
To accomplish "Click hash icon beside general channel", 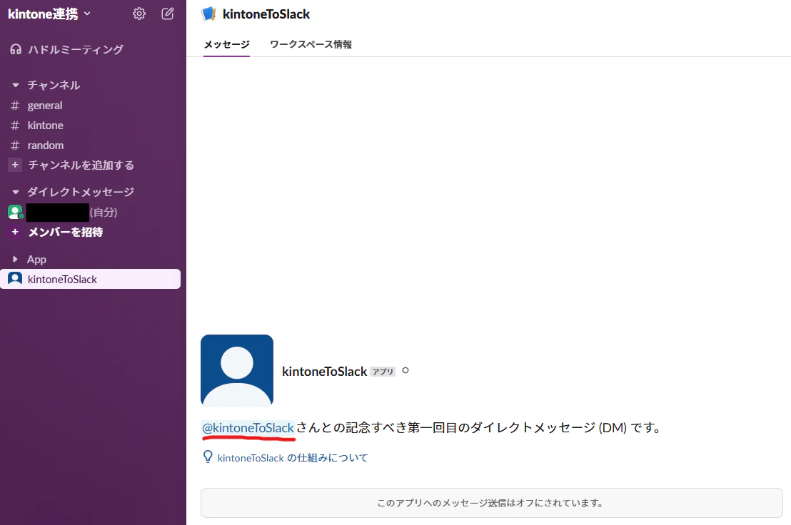I will 15,106.
